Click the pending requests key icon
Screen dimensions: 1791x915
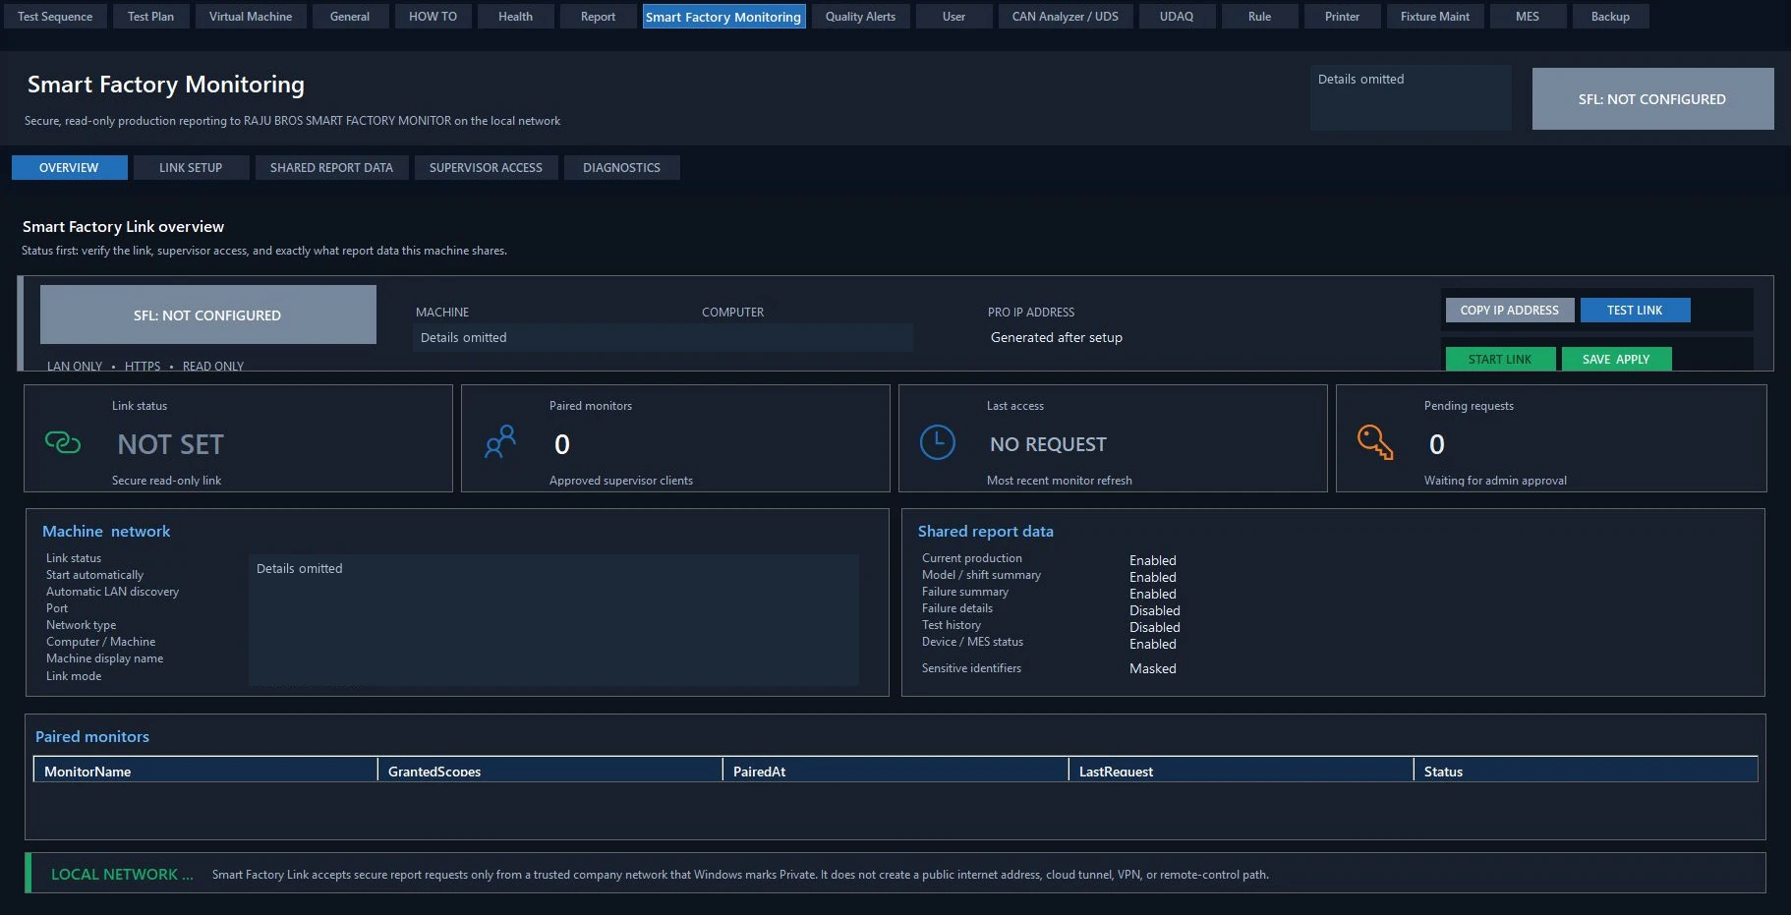click(1375, 442)
